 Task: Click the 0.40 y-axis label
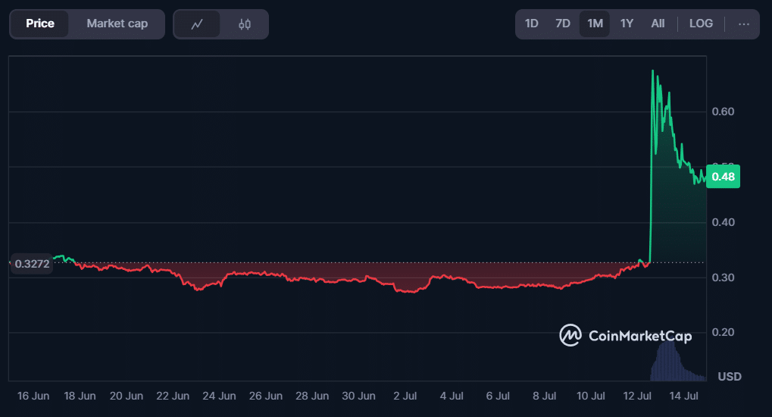coord(724,222)
